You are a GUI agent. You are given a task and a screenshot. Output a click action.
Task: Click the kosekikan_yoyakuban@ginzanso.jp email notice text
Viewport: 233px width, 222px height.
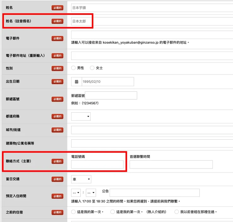tap(130, 42)
